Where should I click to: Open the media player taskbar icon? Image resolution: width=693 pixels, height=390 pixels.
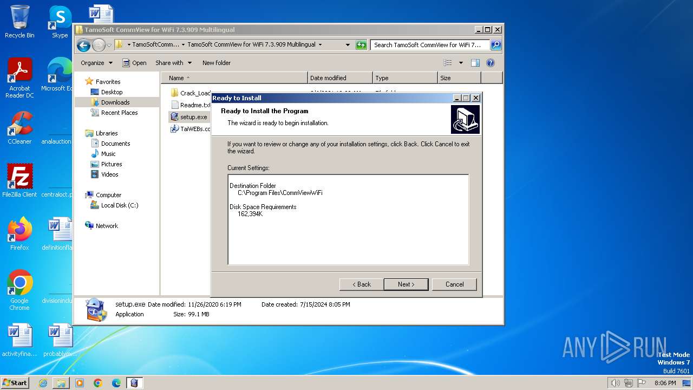point(80,383)
